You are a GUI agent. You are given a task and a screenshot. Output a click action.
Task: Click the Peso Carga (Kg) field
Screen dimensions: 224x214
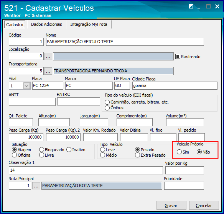[26, 137]
